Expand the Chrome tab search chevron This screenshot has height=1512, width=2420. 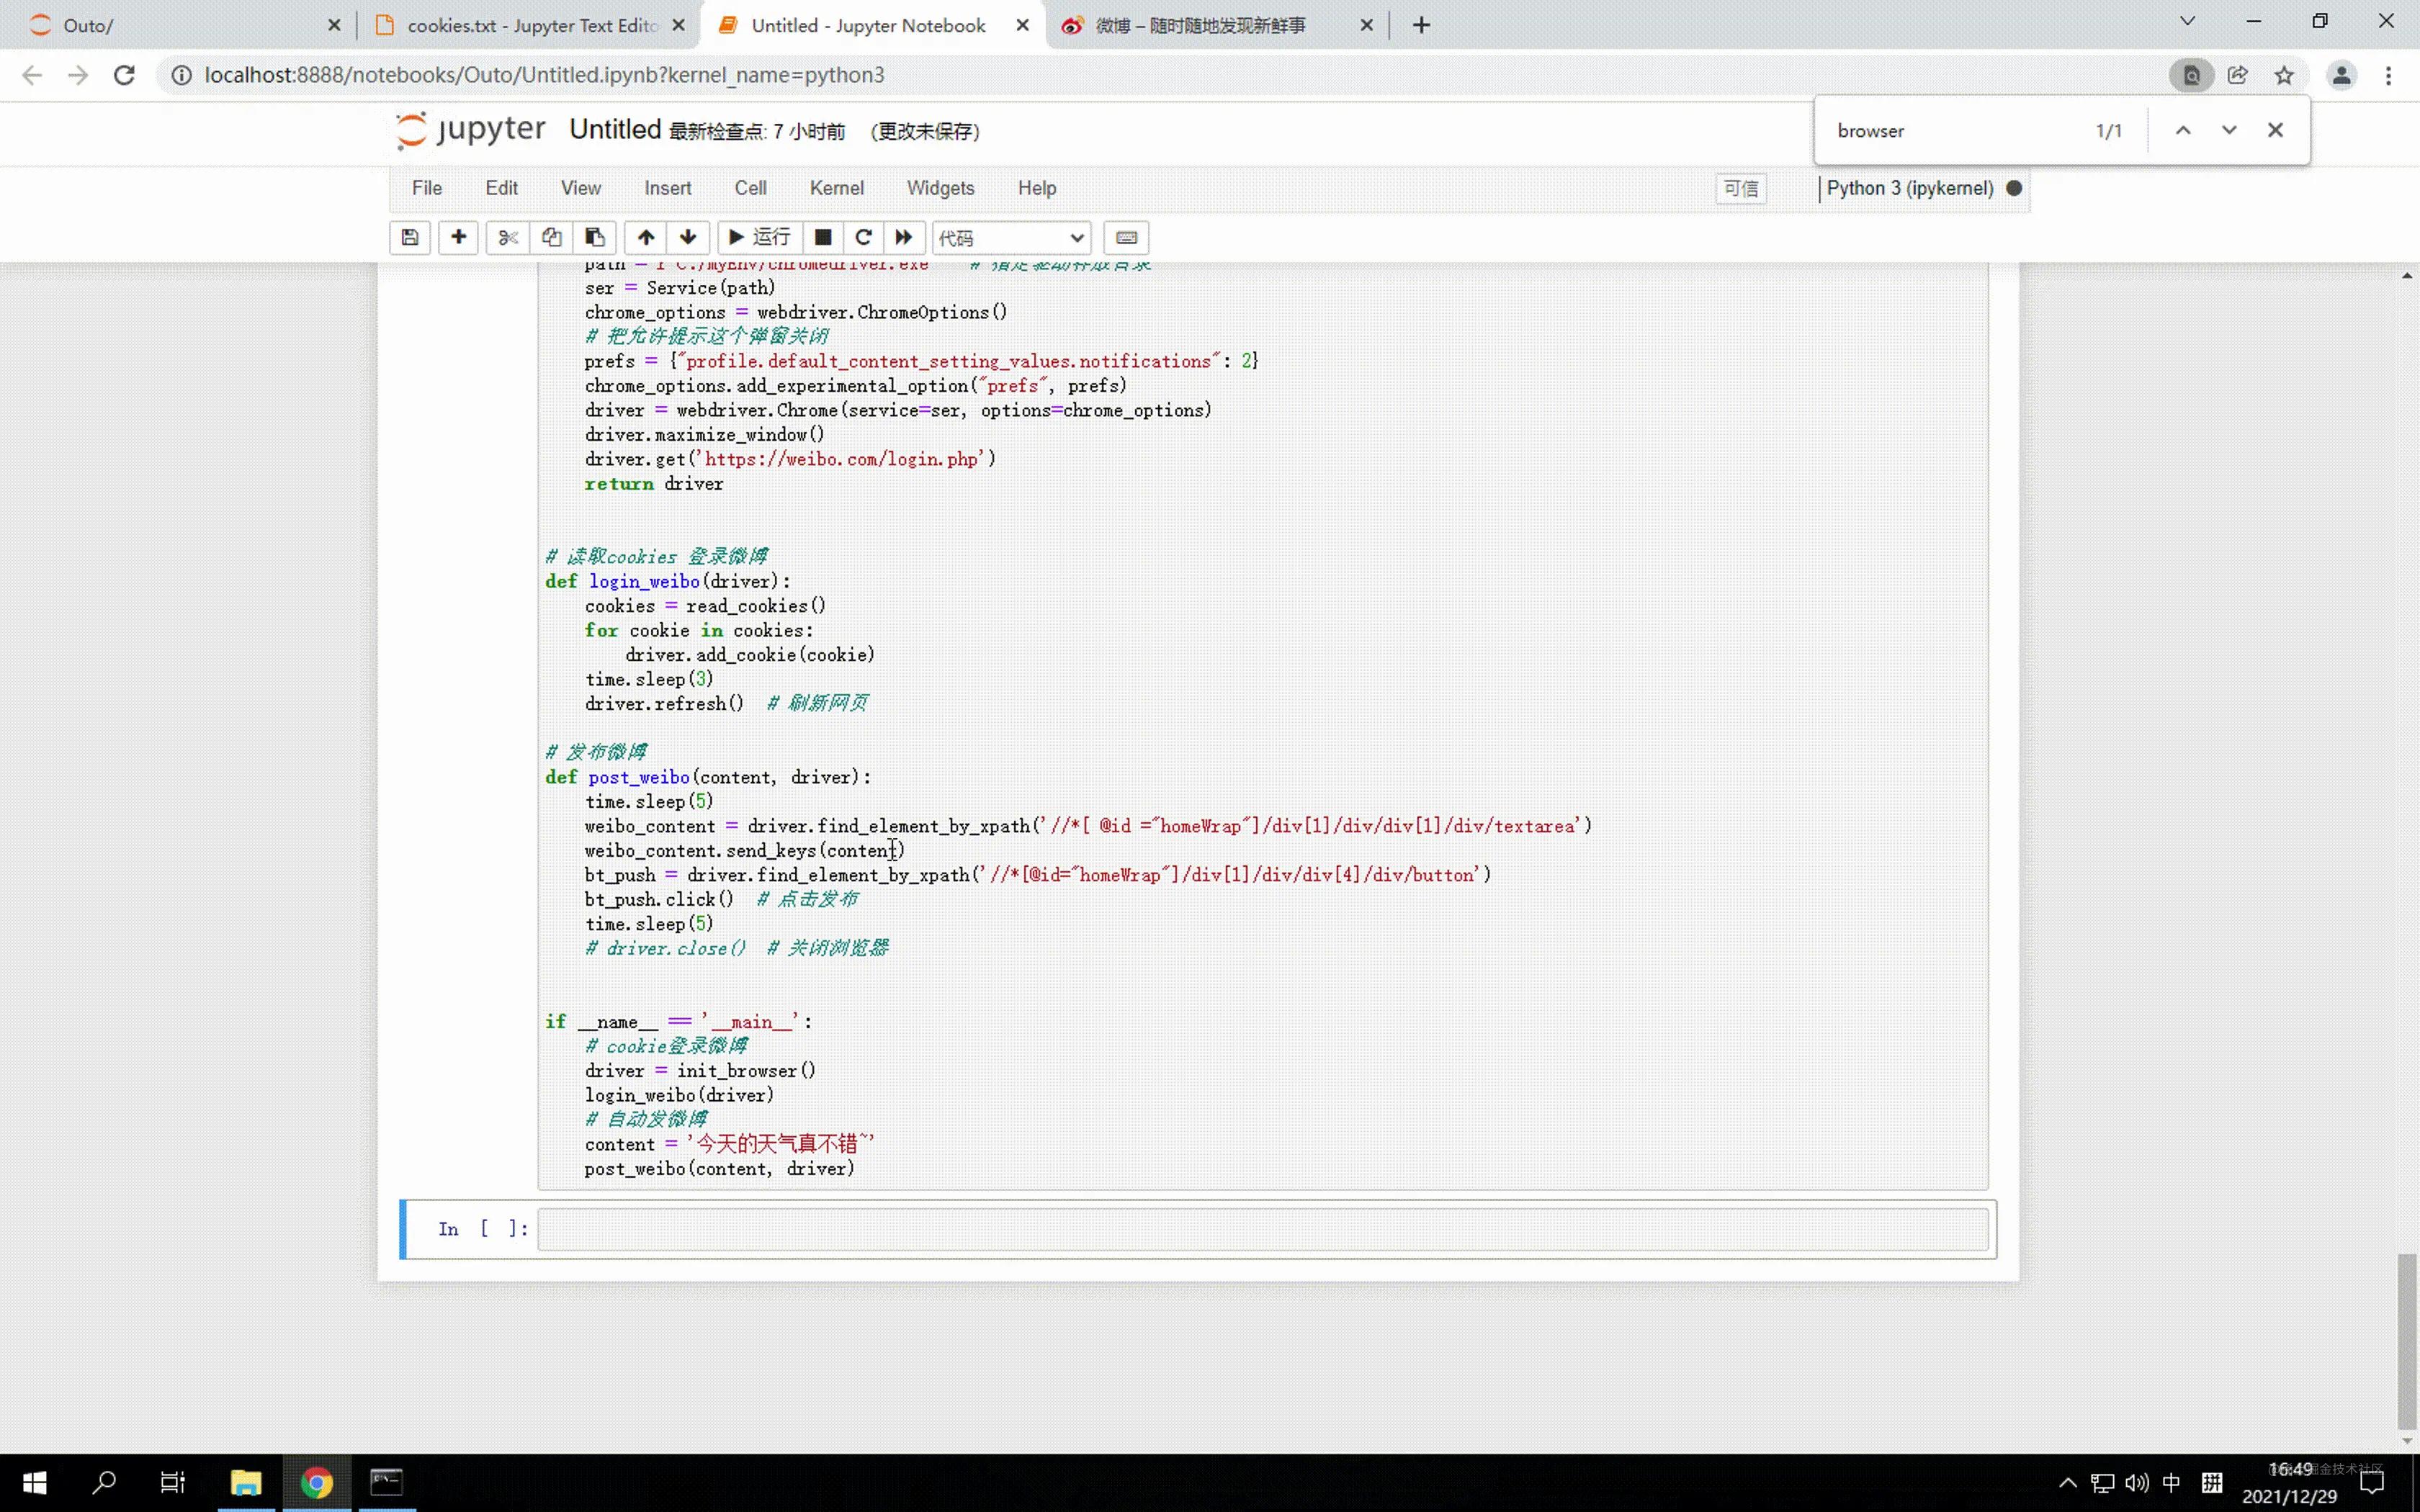click(2187, 22)
